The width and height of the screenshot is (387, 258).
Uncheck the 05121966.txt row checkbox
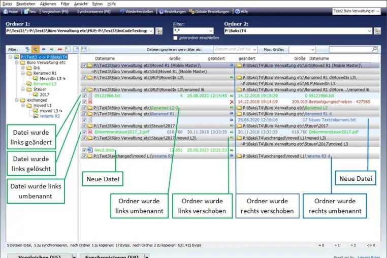click(84, 96)
